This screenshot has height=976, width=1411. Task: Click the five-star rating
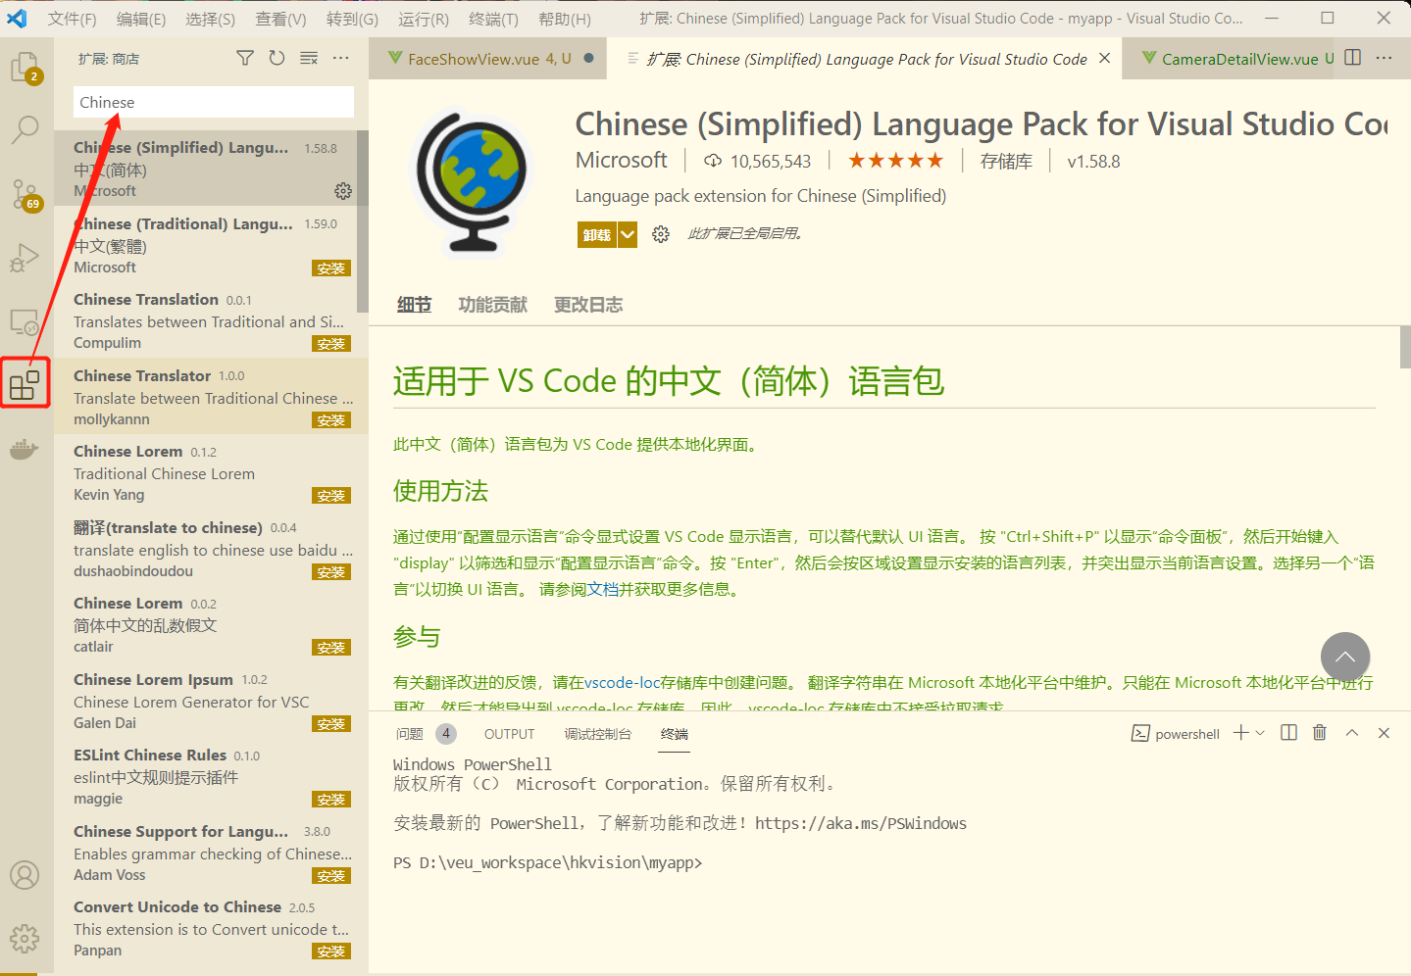click(895, 161)
